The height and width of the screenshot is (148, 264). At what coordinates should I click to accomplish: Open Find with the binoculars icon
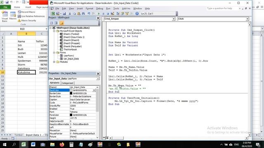[83, 14]
